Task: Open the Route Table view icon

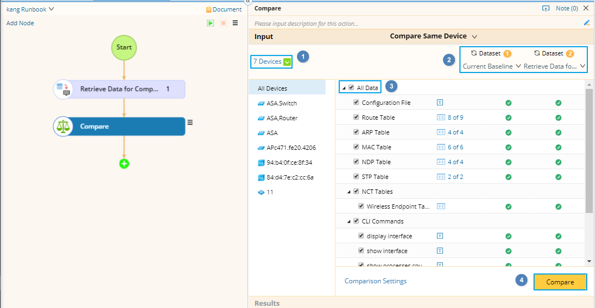Action: click(440, 117)
